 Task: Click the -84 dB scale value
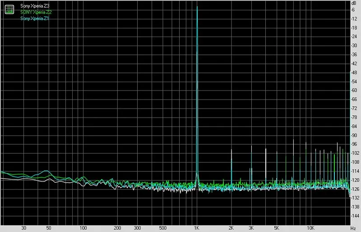point(354,126)
